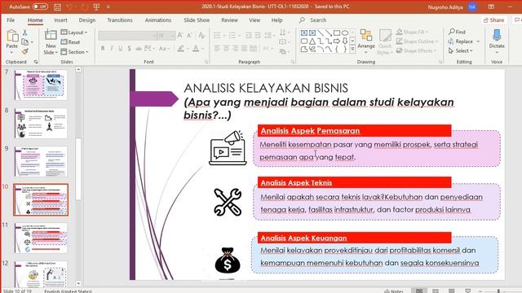The image size is (522, 293).
Task: Toggle text Shadow
Action: click(x=129, y=49)
